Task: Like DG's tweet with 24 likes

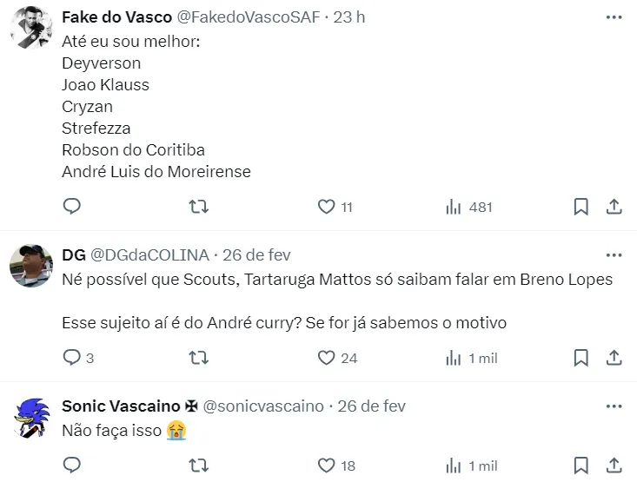Action: [x=327, y=358]
